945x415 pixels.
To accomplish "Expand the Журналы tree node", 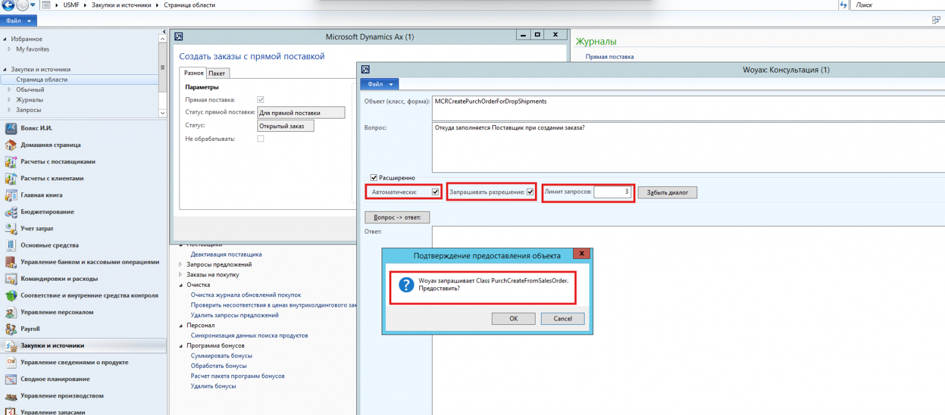I will point(9,100).
